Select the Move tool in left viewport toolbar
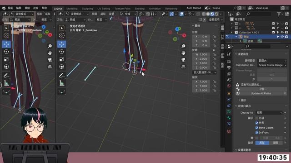Image resolution: width=291 pixels, height=163 pixels. click(6, 44)
